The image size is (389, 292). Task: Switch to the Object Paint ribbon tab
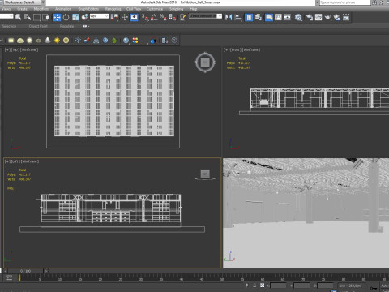click(38, 26)
